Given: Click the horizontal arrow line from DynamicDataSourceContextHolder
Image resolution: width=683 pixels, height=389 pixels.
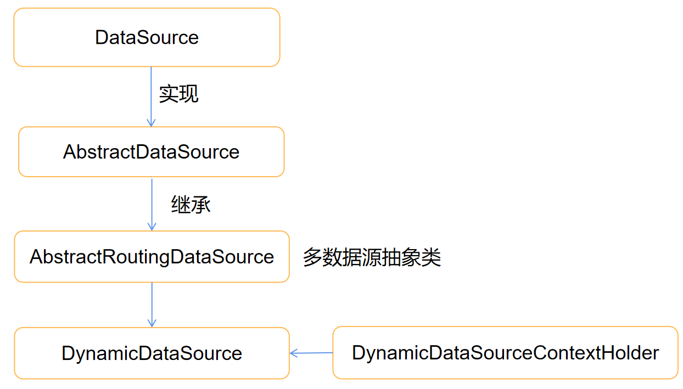Looking at the screenshot, I should click(314, 353).
